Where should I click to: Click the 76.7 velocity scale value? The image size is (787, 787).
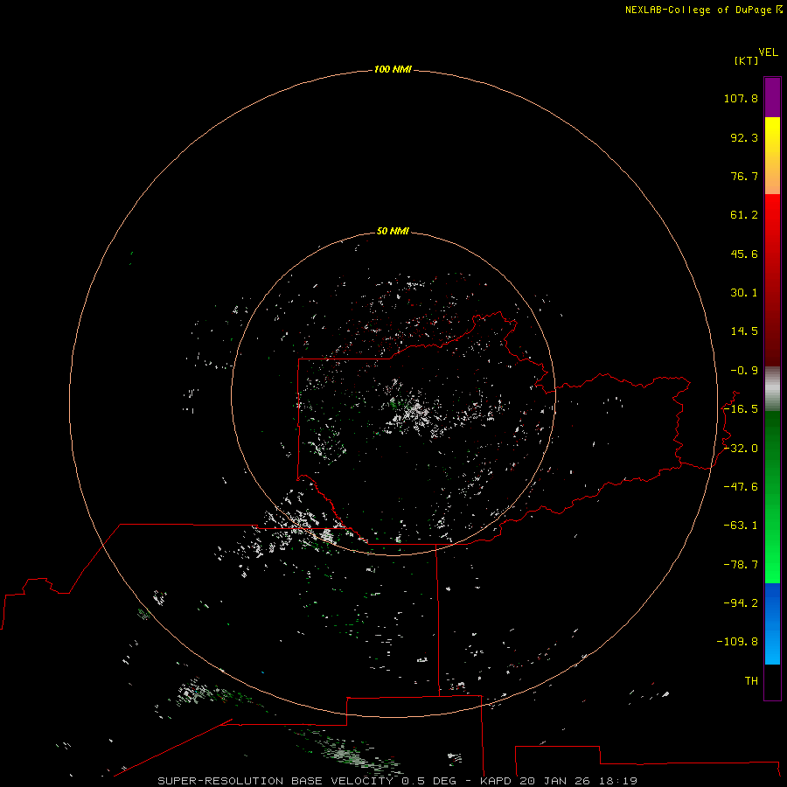[x=744, y=176]
